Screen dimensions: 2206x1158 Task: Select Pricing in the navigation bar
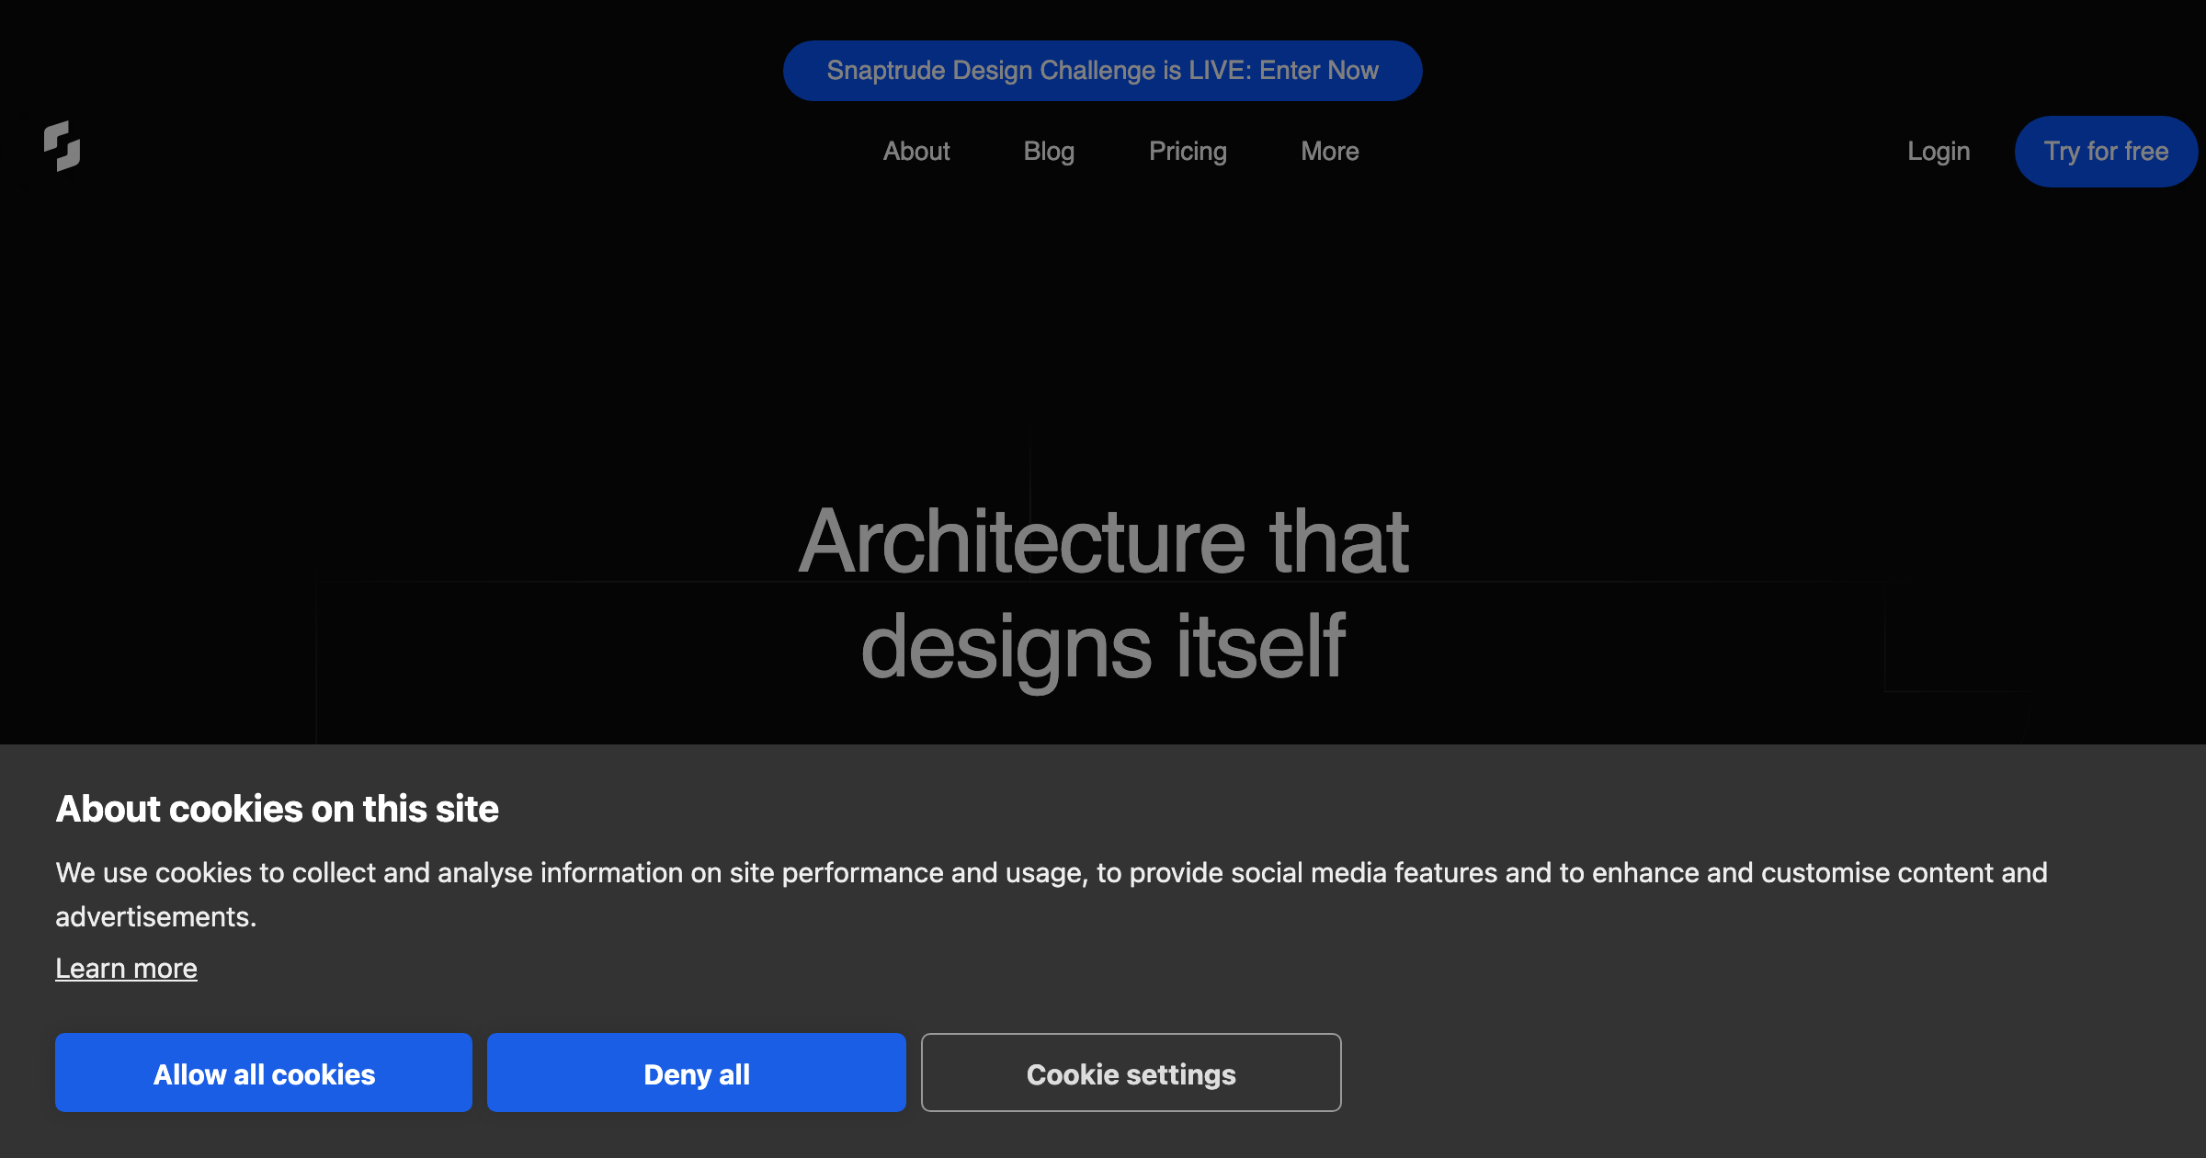click(x=1188, y=152)
